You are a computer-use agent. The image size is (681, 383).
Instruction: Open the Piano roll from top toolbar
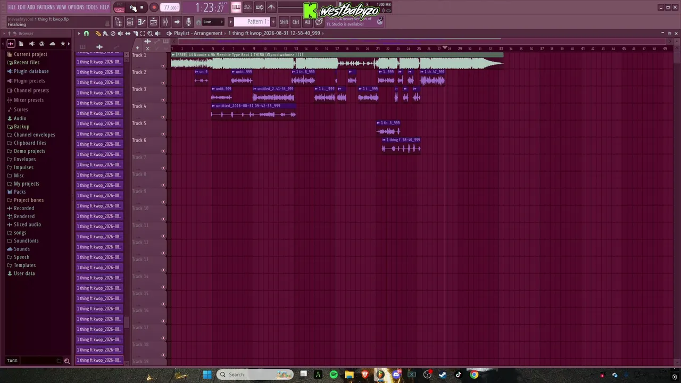[x=142, y=21]
